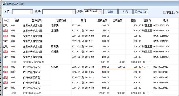Viewport: 179px width, 96px height.
Task: Click phone 0755-83152004 in 2017-10 row
Action: pyautogui.click(x=161, y=25)
